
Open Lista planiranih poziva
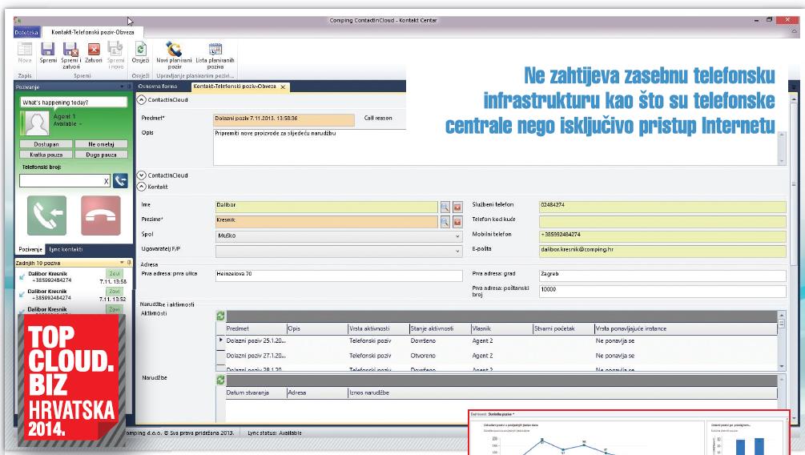point(215,50)
